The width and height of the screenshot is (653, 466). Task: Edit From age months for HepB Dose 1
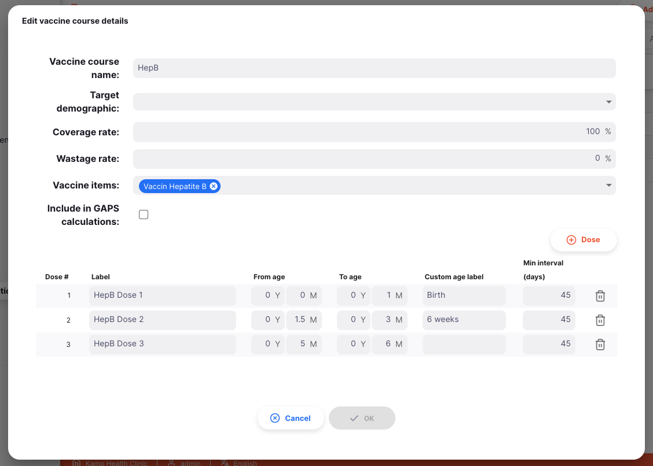303,295
